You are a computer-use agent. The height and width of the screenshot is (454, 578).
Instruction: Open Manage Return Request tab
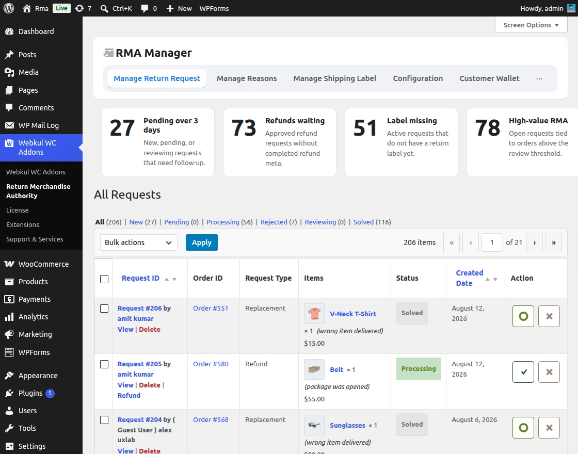pos(157,78)
